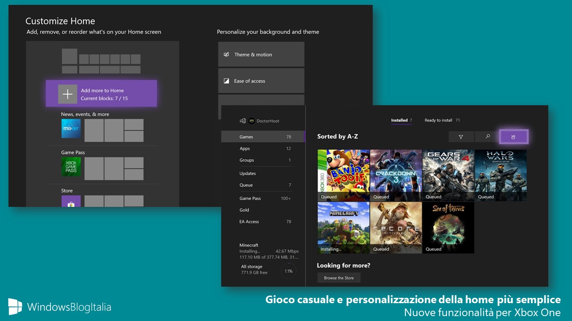Click the Game Pass section label
Screen dimensions: 572x321
(x=73, y=152)
